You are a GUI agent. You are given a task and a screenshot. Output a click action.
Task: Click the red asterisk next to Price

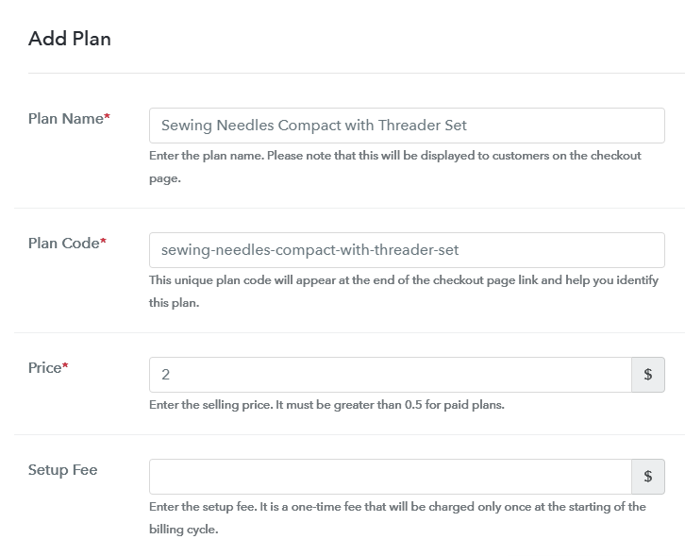tap(65, 365)
